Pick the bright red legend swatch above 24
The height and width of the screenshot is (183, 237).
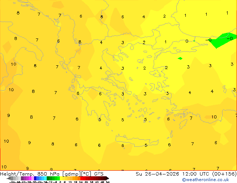pyautogui.click(x=81, y=178)
